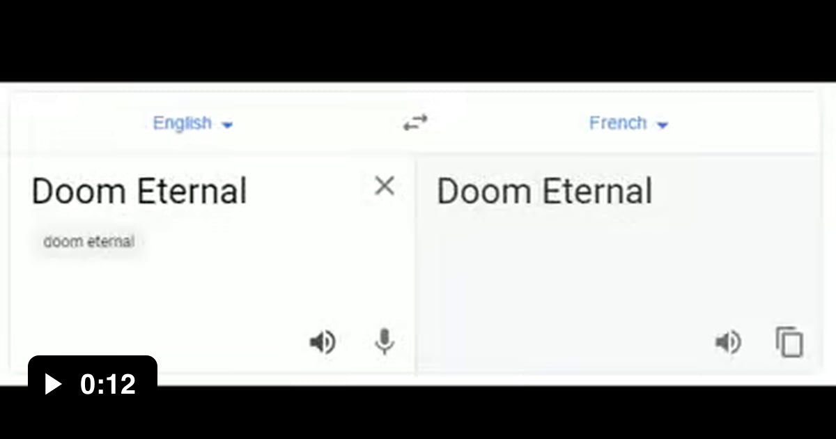Viewport: 836px width, 439px height.
Task: Select the English source language tab
Action: point(183,123)
